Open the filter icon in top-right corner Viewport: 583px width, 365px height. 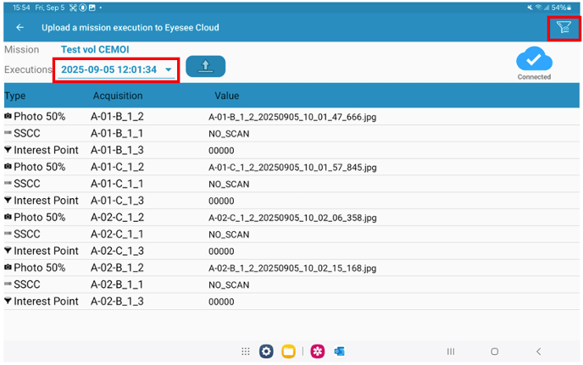563,28
